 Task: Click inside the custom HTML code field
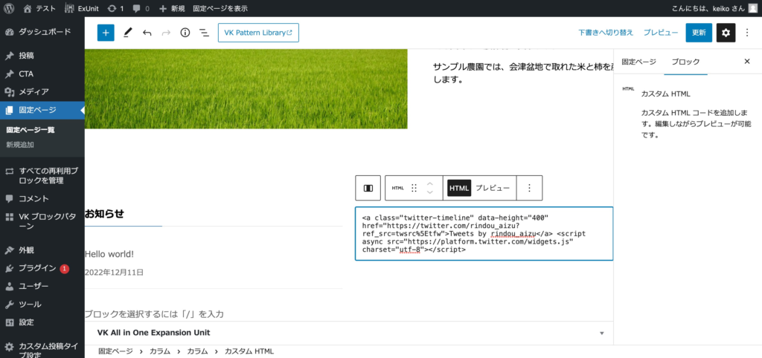(484, 234)
